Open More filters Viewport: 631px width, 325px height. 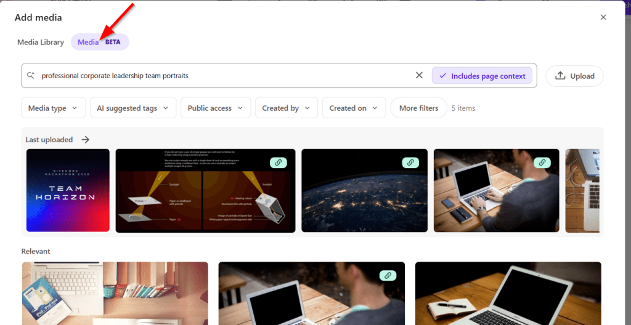(418, 108)
